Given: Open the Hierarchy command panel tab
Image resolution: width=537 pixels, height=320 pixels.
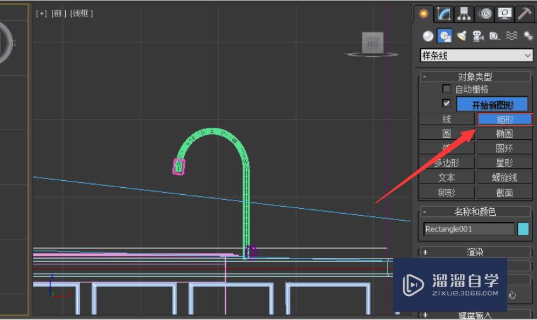Looking at the screenshot, I should pos(464,14).
